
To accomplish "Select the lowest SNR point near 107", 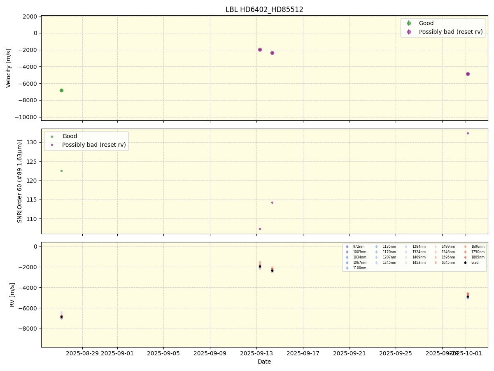I will pos(260,229).
